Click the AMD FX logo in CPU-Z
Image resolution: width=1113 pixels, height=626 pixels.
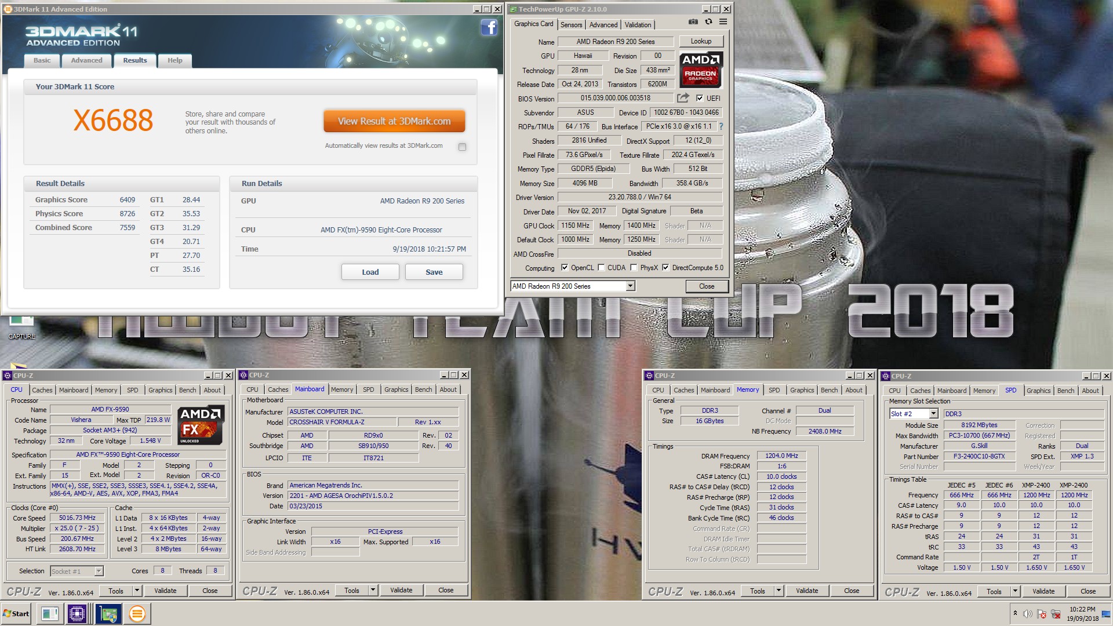tap(200, 425)
